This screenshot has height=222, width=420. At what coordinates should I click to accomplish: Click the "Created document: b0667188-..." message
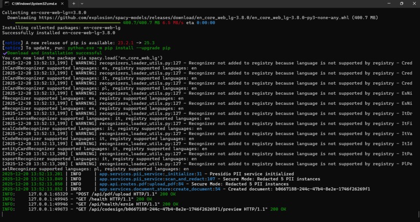pyautogui.click(x=299, y=189)
